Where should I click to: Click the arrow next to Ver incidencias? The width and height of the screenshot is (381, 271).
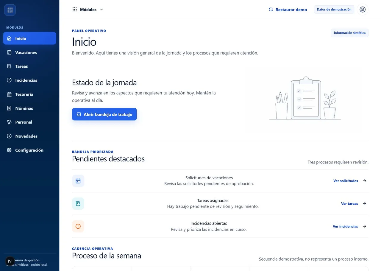pyautogui.click(x=364, y=226)
